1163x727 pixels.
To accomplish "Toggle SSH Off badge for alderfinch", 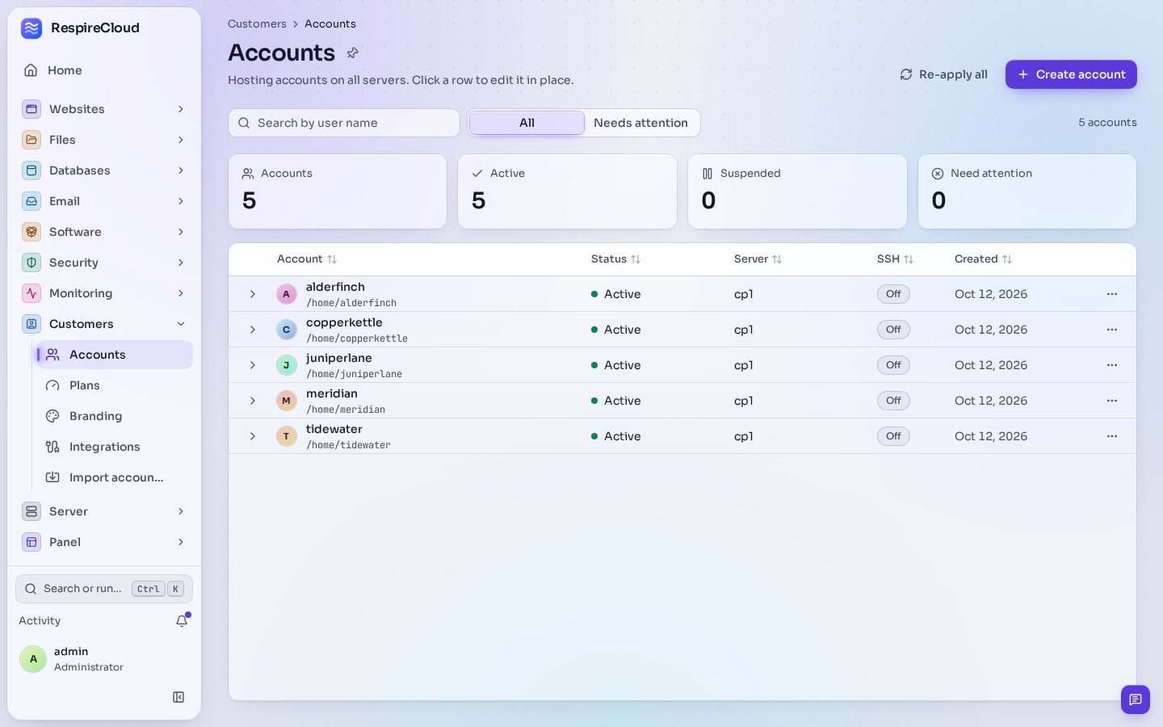I will 893,294.
